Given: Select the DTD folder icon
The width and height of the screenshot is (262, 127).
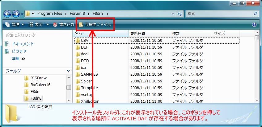Looking at the screenshot, I should point(77,61).
